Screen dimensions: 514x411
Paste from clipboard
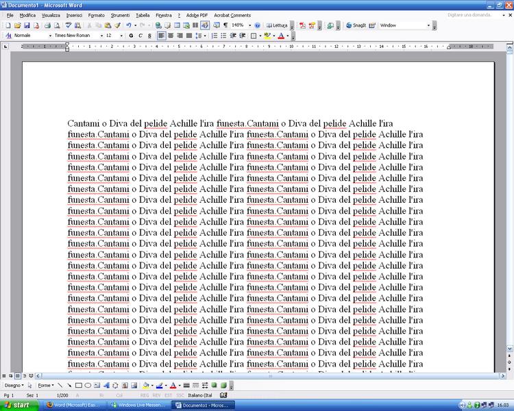[x=108, y=25]
